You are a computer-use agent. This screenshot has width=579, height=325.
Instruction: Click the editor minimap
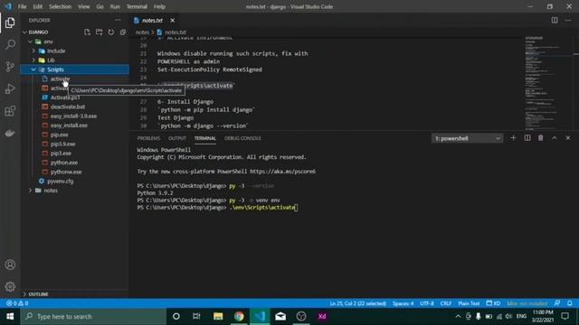(x=548, y=83)
